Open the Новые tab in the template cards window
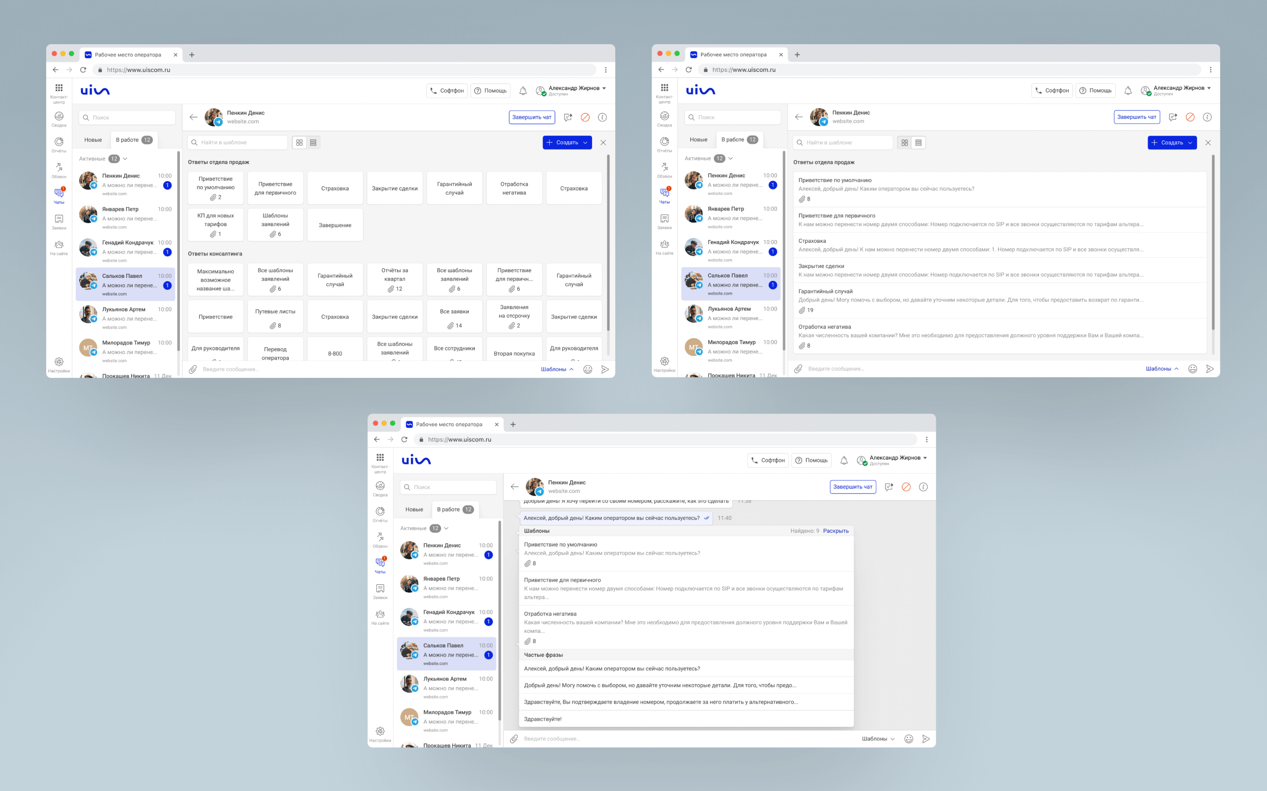Viewport: 1267px width, 791px height. 93,140
